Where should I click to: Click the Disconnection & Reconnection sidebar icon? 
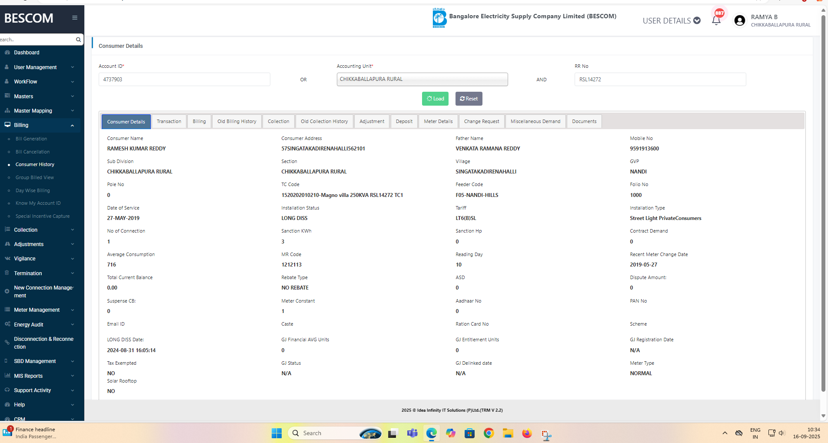point(7,343)
